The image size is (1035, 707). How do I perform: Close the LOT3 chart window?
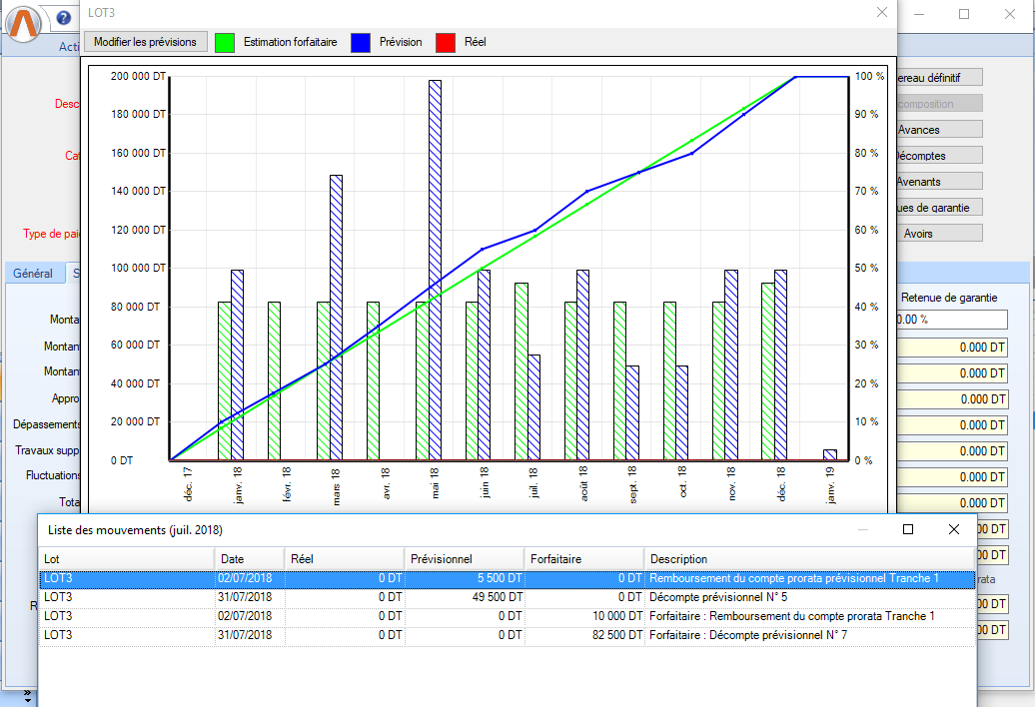click(881, 12)
